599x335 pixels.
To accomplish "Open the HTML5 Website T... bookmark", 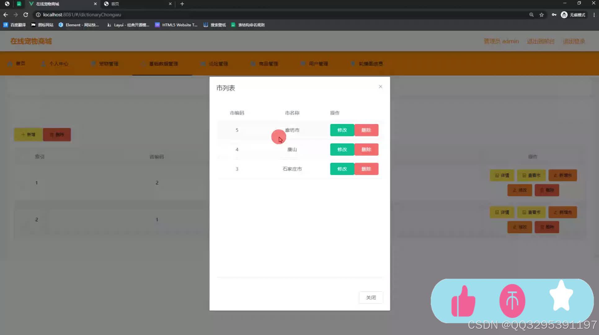I will click(176, 25).
